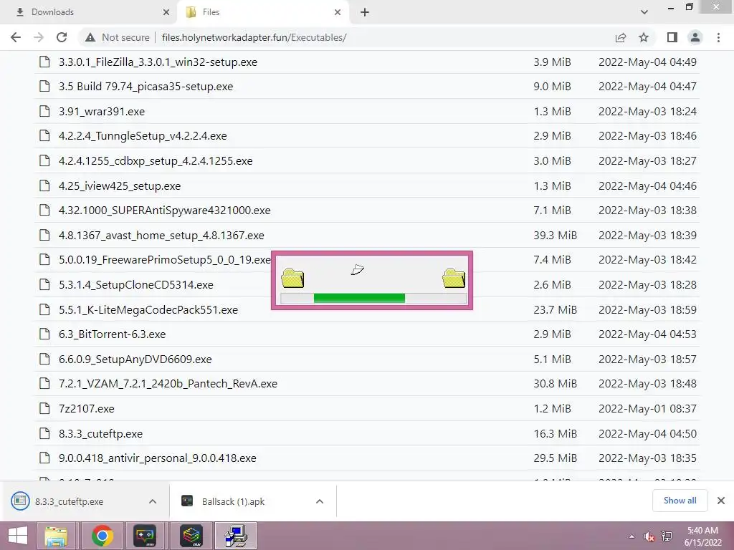The image size is (734, 550).
Task: Open 3.3.0.1_FileZilla_3.3.0.1_win32-setup.exe link
Action: point(158,62)
